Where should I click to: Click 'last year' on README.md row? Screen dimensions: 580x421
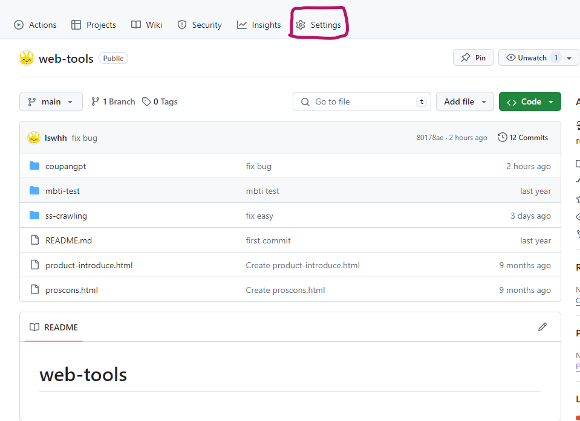click(x=535, y=240)
